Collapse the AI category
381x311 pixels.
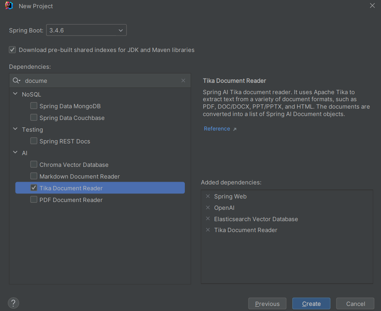click(x=15, y=153)
